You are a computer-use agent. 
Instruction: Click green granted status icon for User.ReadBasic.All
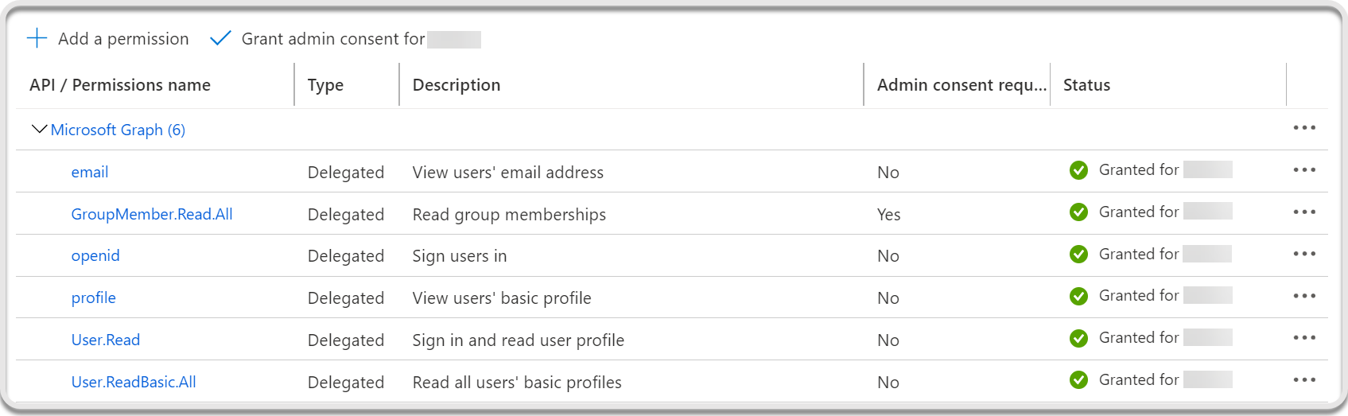1078,380
